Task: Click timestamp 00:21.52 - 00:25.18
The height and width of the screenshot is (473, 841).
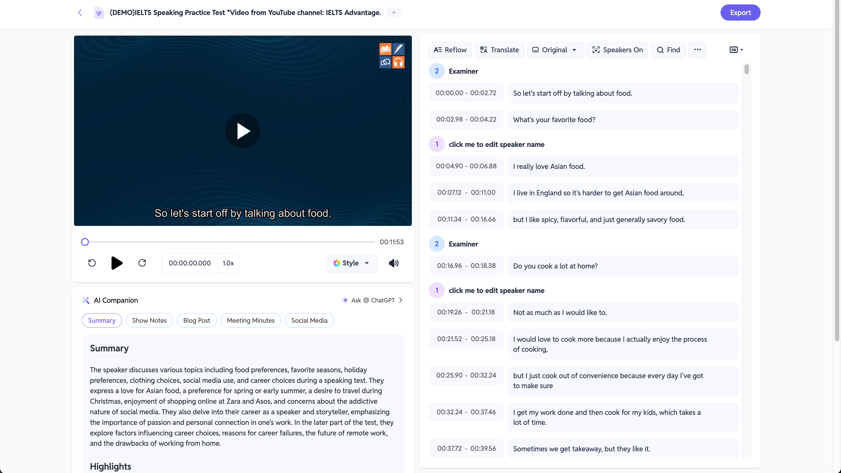Action: tap(466, 339)
